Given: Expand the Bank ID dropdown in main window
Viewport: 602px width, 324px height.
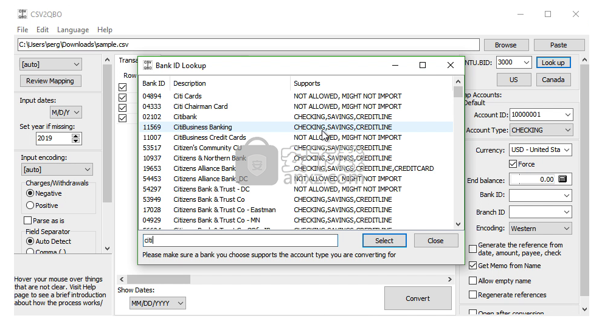Looking at the screenshot, I should click(x=567, y=195).
